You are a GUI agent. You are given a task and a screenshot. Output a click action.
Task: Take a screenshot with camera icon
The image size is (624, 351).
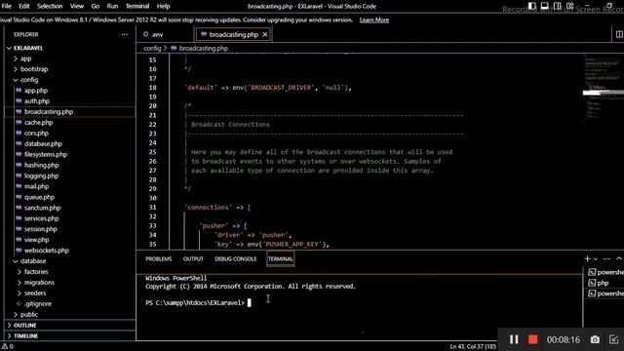coord(595,339)
